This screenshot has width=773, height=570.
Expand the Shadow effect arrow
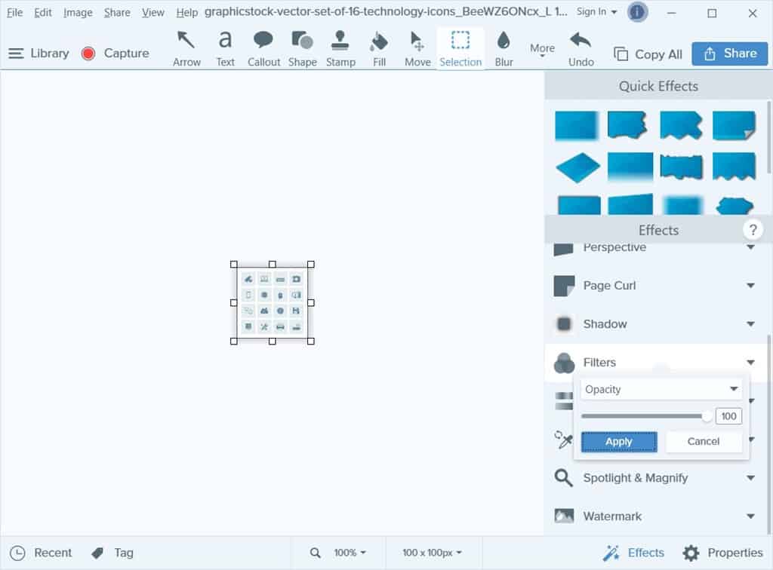[750, 324]
